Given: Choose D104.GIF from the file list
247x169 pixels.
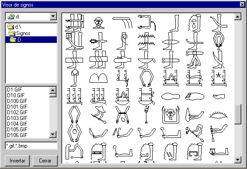Looking at the screenshot, I should click(x=17, y=124).
